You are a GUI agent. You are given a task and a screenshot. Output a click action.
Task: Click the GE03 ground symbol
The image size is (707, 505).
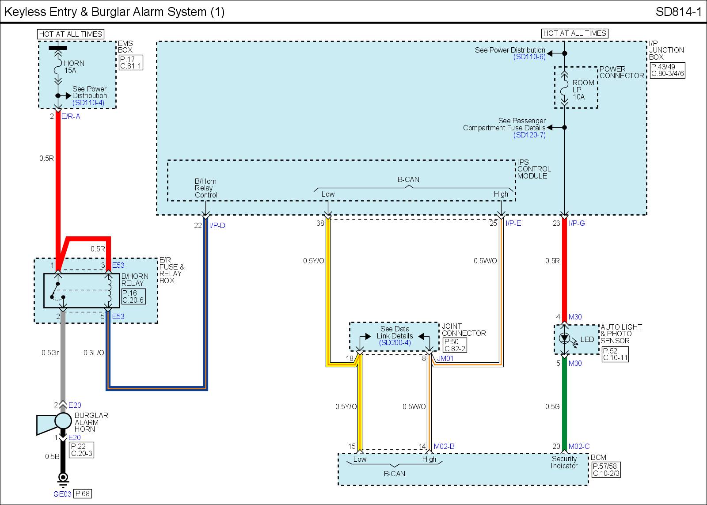pos(63,477)
